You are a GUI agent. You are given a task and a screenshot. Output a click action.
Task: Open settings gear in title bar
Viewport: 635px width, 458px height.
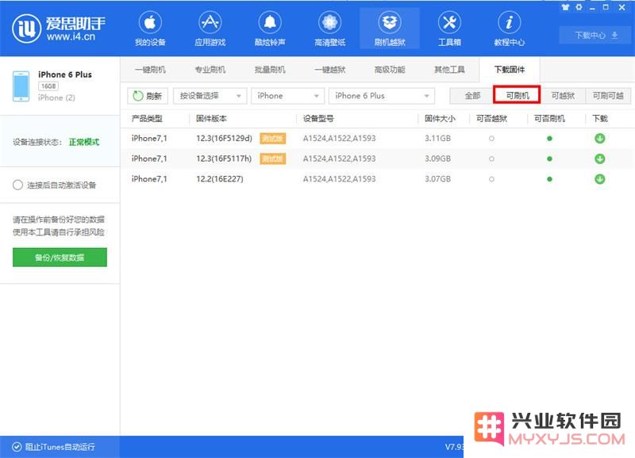coord(579,7)
